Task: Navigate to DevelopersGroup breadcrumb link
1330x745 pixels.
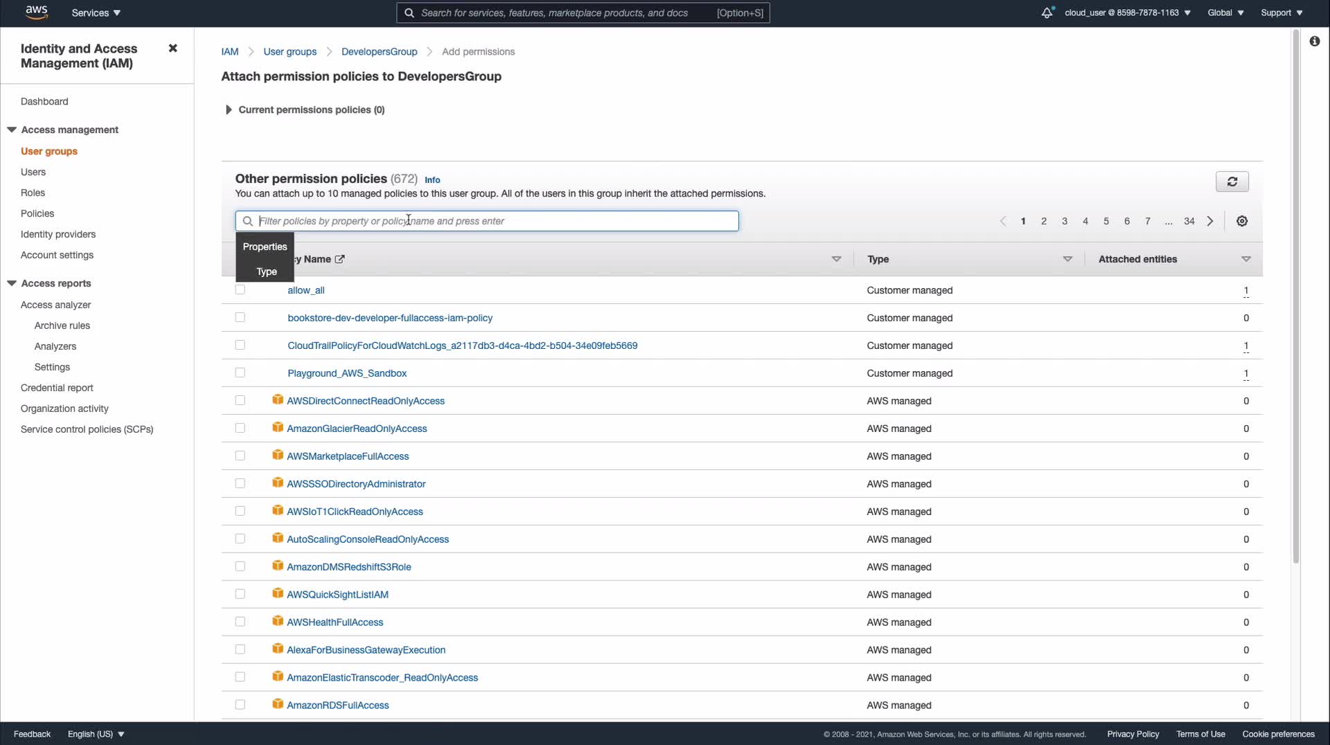Action: (x=379, y=52)
